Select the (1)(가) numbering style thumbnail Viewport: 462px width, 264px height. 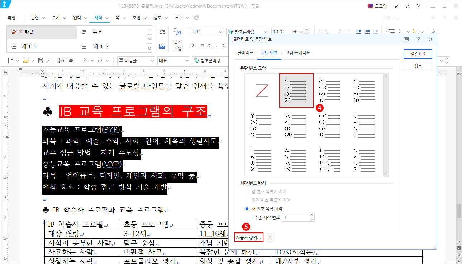tap(330, 90)
